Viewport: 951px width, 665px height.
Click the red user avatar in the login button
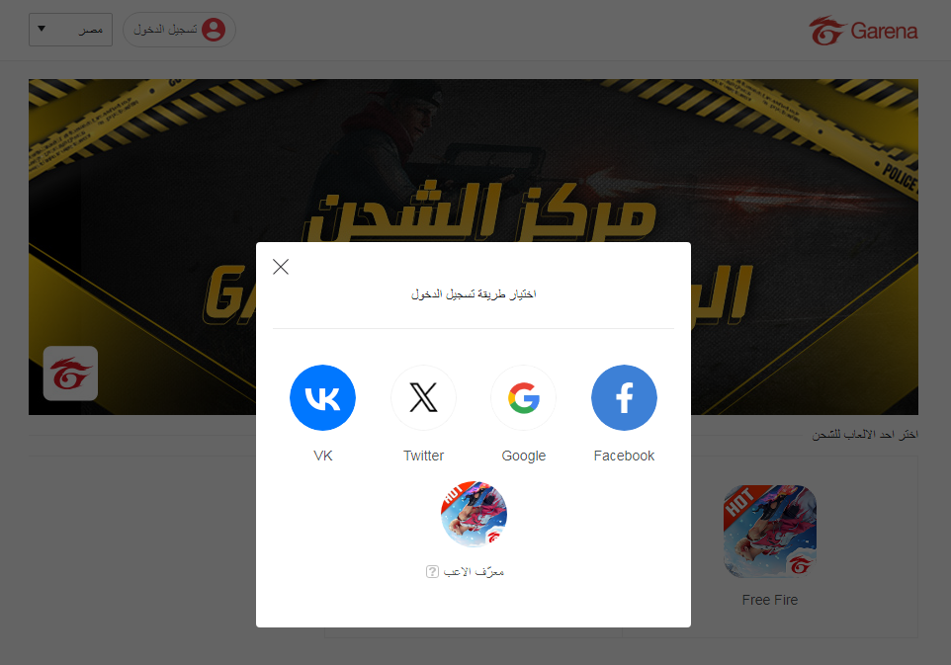tap(214, 30)
